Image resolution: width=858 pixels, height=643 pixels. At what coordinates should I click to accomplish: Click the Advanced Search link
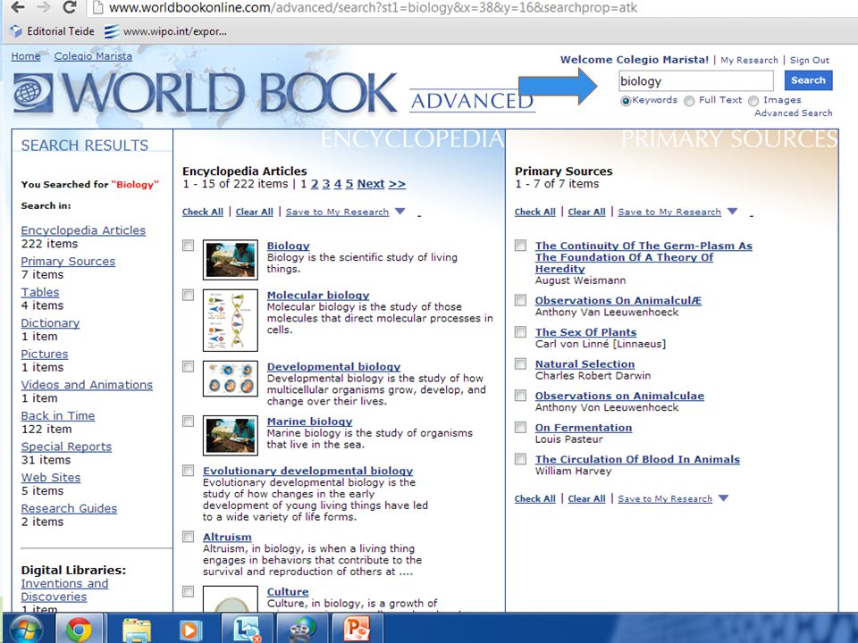point(794,113)
